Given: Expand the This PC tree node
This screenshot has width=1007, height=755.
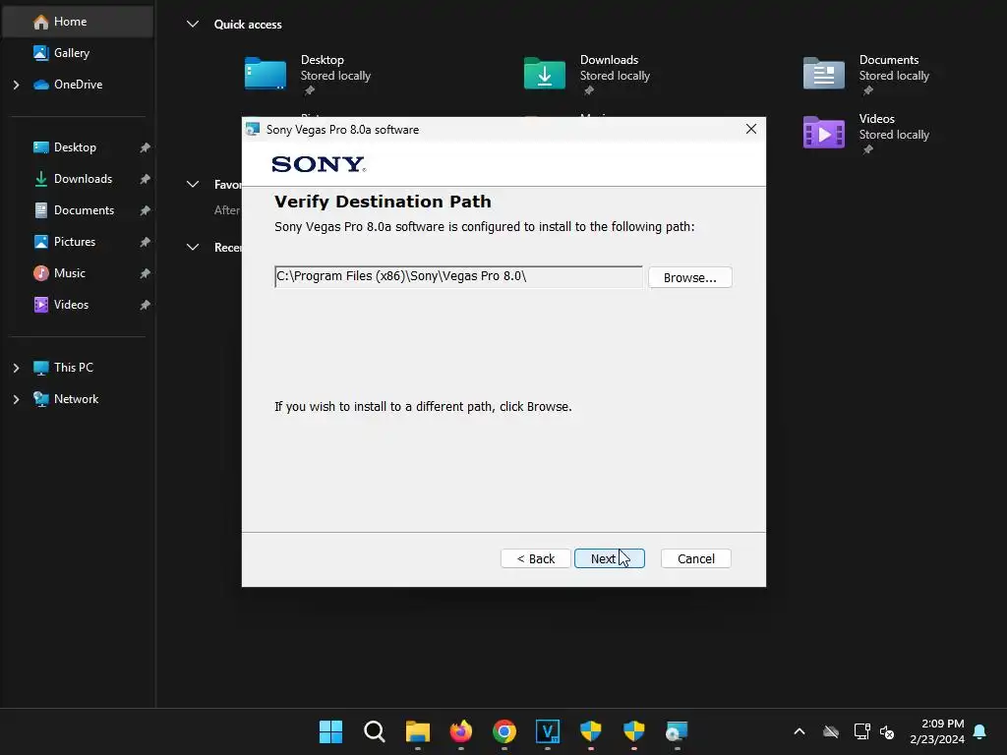Looking at the screenshot, I should 16,368.
